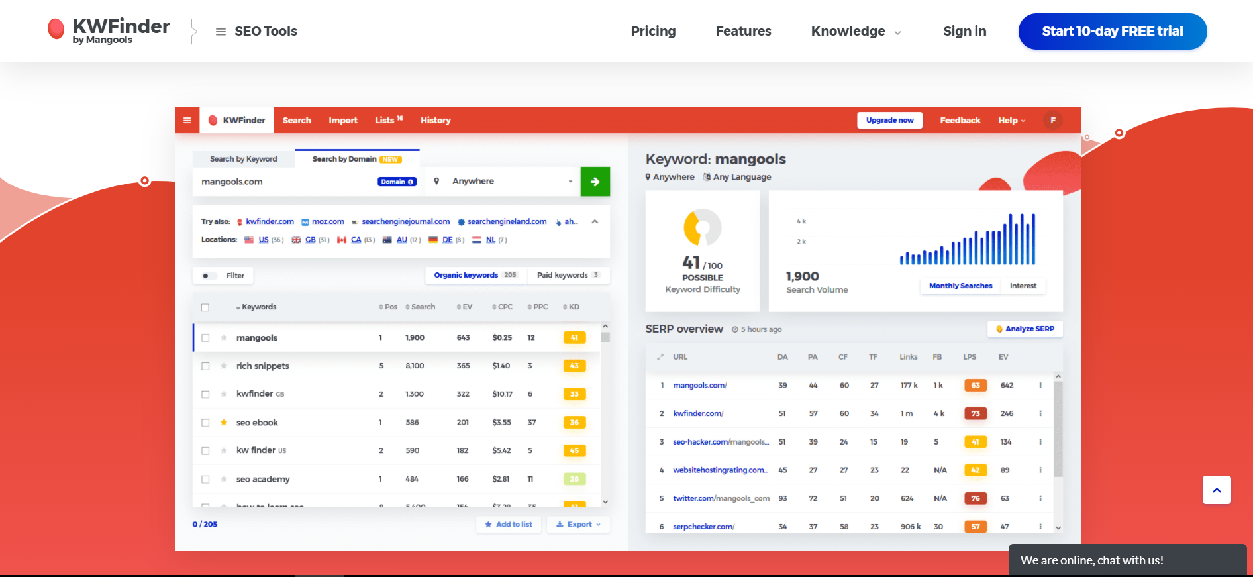The width and height of the screenshot is (1253, 577).
Task: Sort table by Keywords column
Action: point(256,307)
